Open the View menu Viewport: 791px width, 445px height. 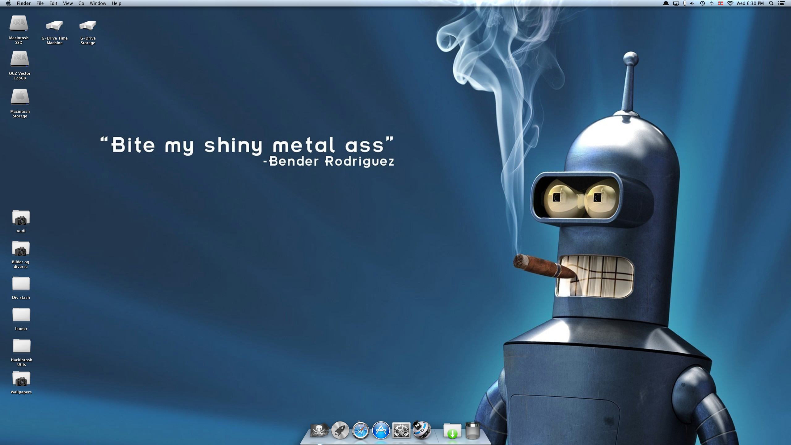[x=68, y=3]
